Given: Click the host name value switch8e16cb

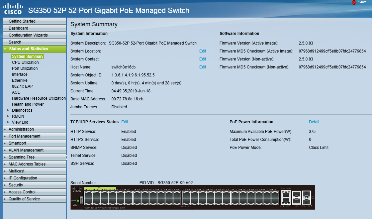Looking at the screenshot, I should (123, 67).
